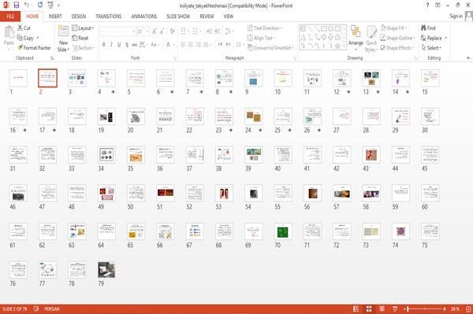This screenshot has width=473, height=314.
Task: Click the Quick Styles icon
Action: pos(371,32)
